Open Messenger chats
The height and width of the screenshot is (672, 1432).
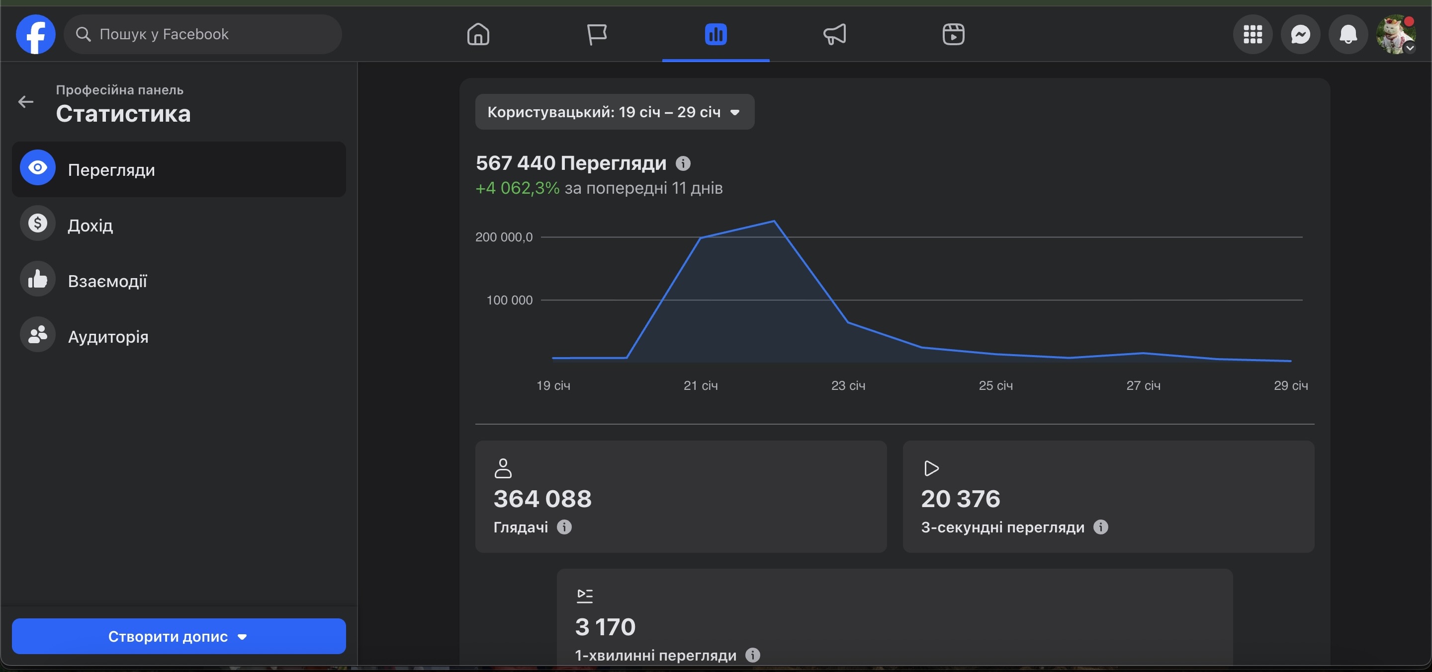tap(1300, 34)
